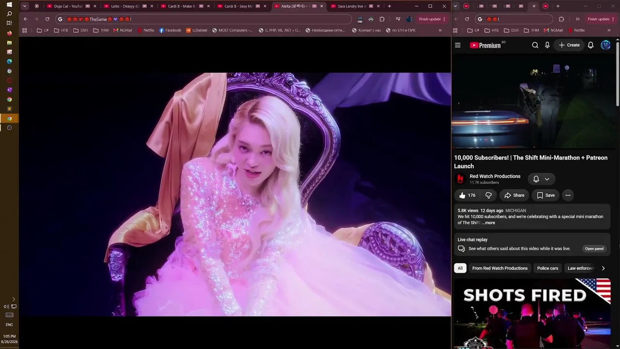Reload page in left Chrome window
Image resolution: width=620 pixels, height=349 pixels.
pyautogui.click(x=47, y=19)
